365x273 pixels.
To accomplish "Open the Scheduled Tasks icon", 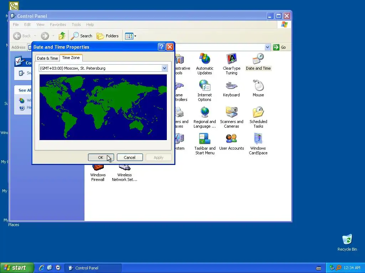I will [x=258, y=117].
